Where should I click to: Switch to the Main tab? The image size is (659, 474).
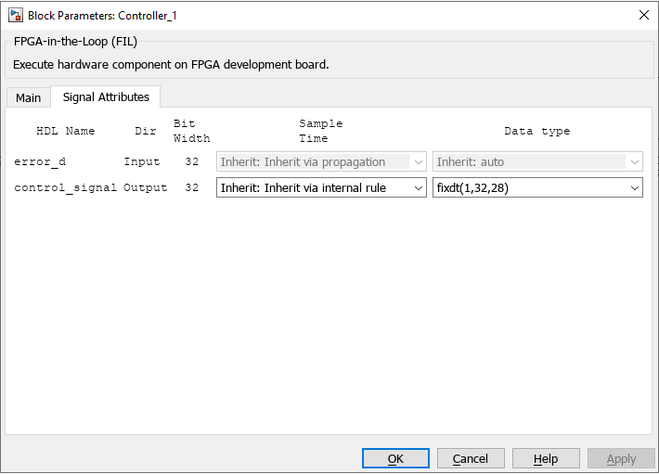(x=28, y=98)
